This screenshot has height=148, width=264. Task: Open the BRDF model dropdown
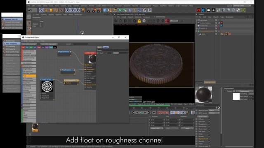(x=214, y=113)
